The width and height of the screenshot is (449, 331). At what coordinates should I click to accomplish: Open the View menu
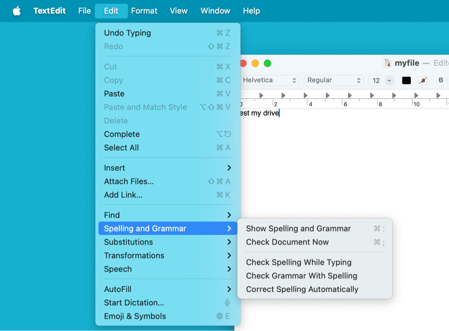(178, 11)
